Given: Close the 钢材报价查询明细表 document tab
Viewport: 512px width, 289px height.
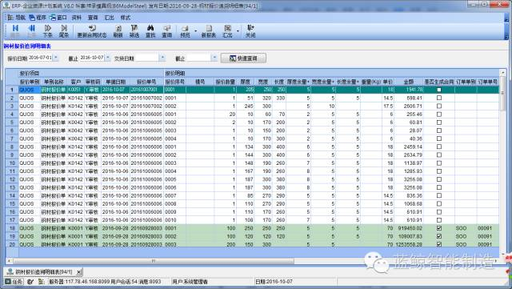Looking at the screenshot, I should [x=78, y=272].
